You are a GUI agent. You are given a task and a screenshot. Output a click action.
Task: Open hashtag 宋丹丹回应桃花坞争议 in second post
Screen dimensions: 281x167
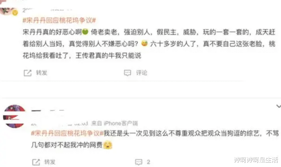pos(67,133)
